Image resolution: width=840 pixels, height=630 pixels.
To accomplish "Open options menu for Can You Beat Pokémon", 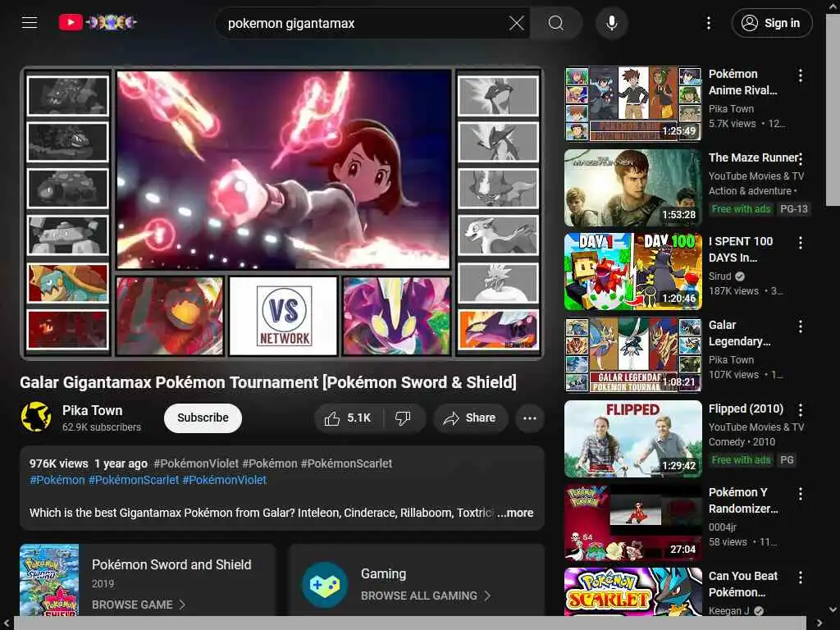I will (x=801, y=577).
